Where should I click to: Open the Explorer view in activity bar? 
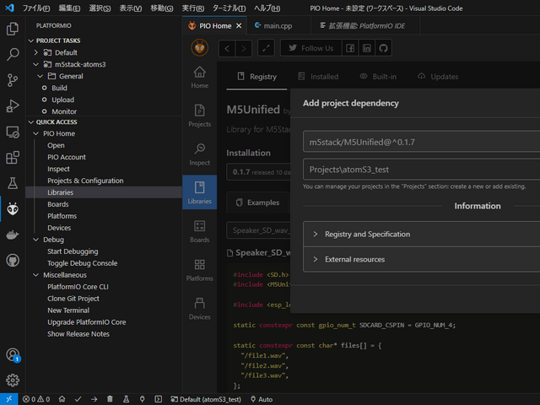[x=13, y=29]
